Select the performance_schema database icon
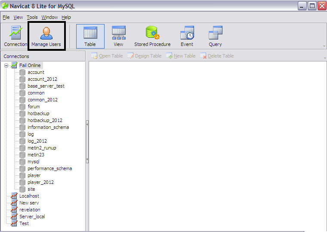Viewport: 327px width, 232px height. click(x=22, y=168)
